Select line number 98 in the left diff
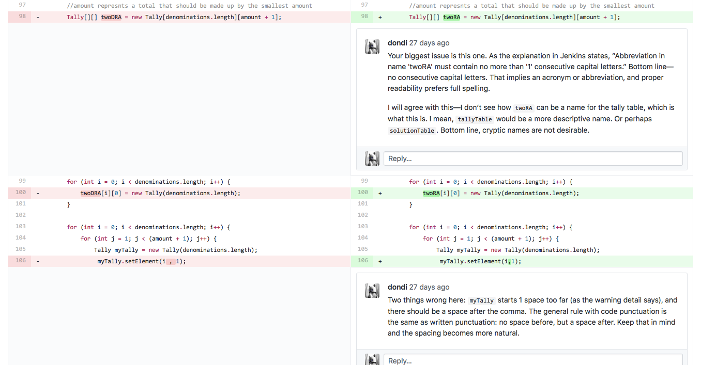Image resolution: width=701 pixels, height=365 pixels. coord(22,17)
